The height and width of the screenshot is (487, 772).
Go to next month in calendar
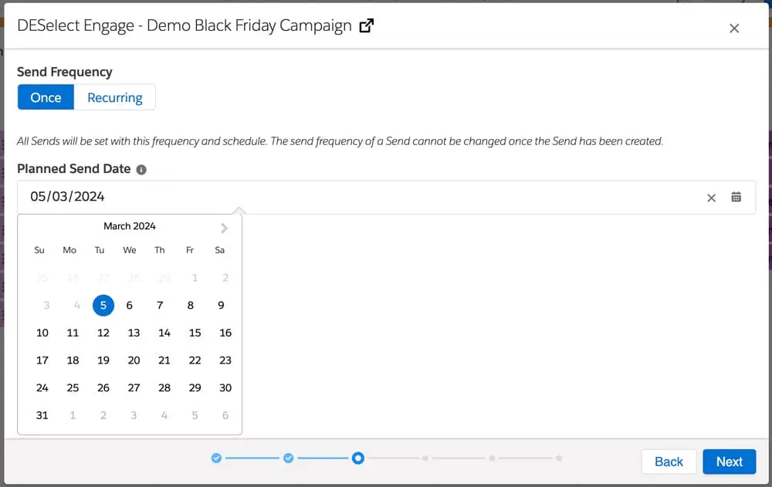pos(224,228)
